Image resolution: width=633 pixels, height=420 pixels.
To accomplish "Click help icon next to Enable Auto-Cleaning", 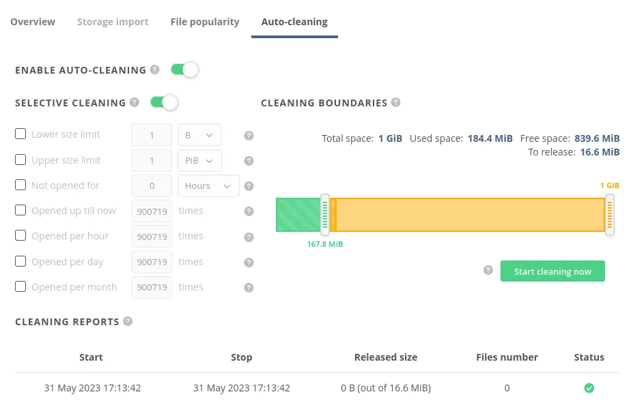I will point(155,70).
